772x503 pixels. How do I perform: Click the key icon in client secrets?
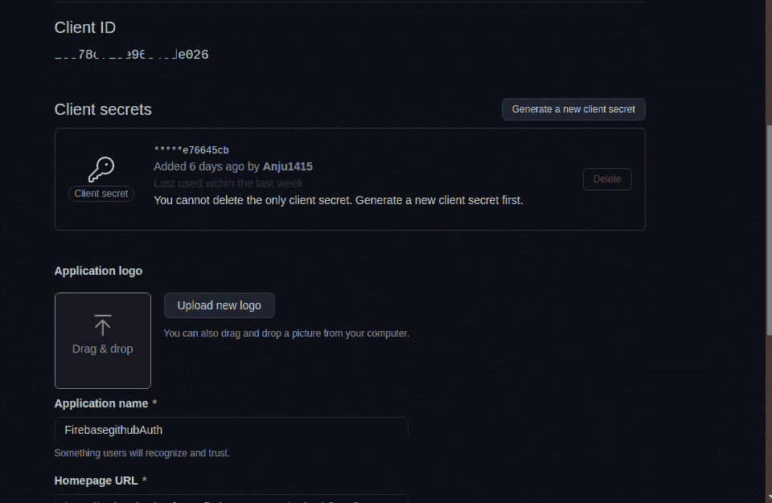coord(101,169)
